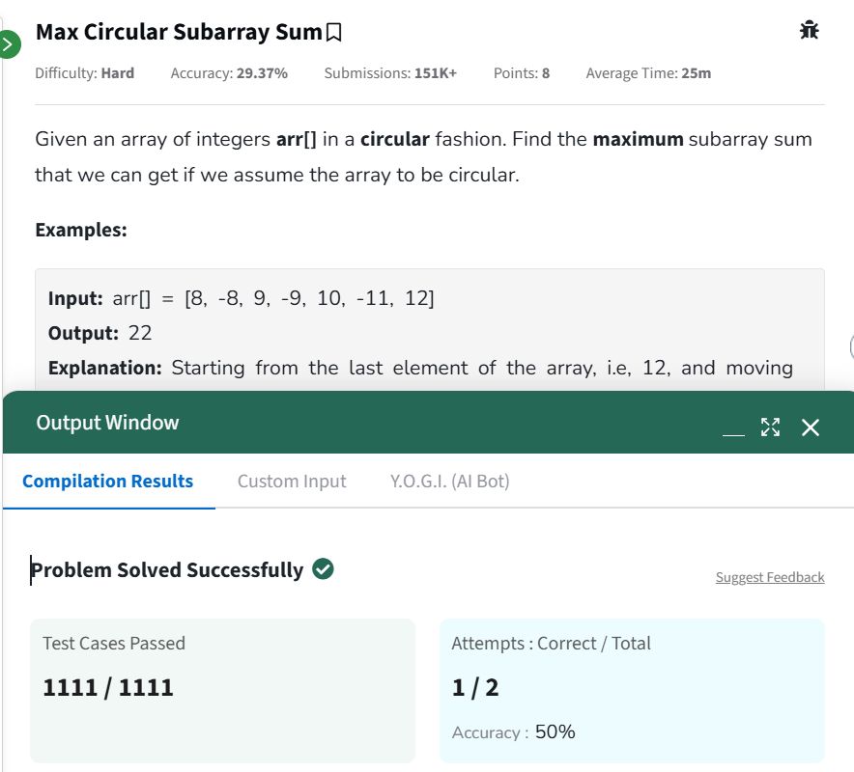Click the example input array box

tap(430, 330)
